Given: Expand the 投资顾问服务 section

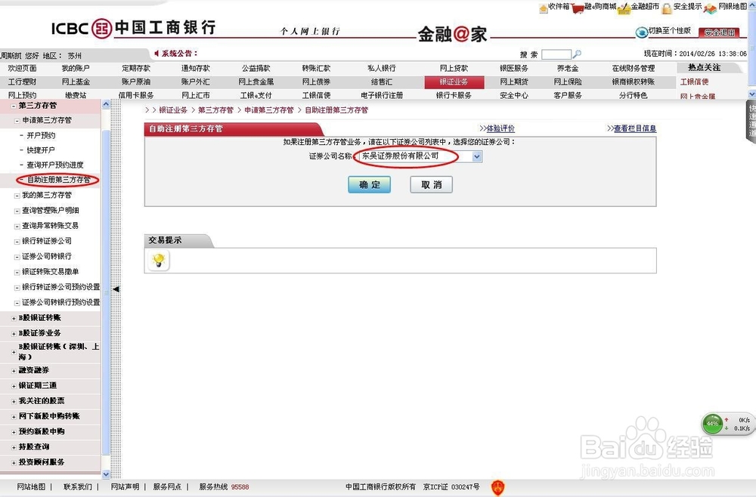Looking at the screenshot, I should click(14, 462).
